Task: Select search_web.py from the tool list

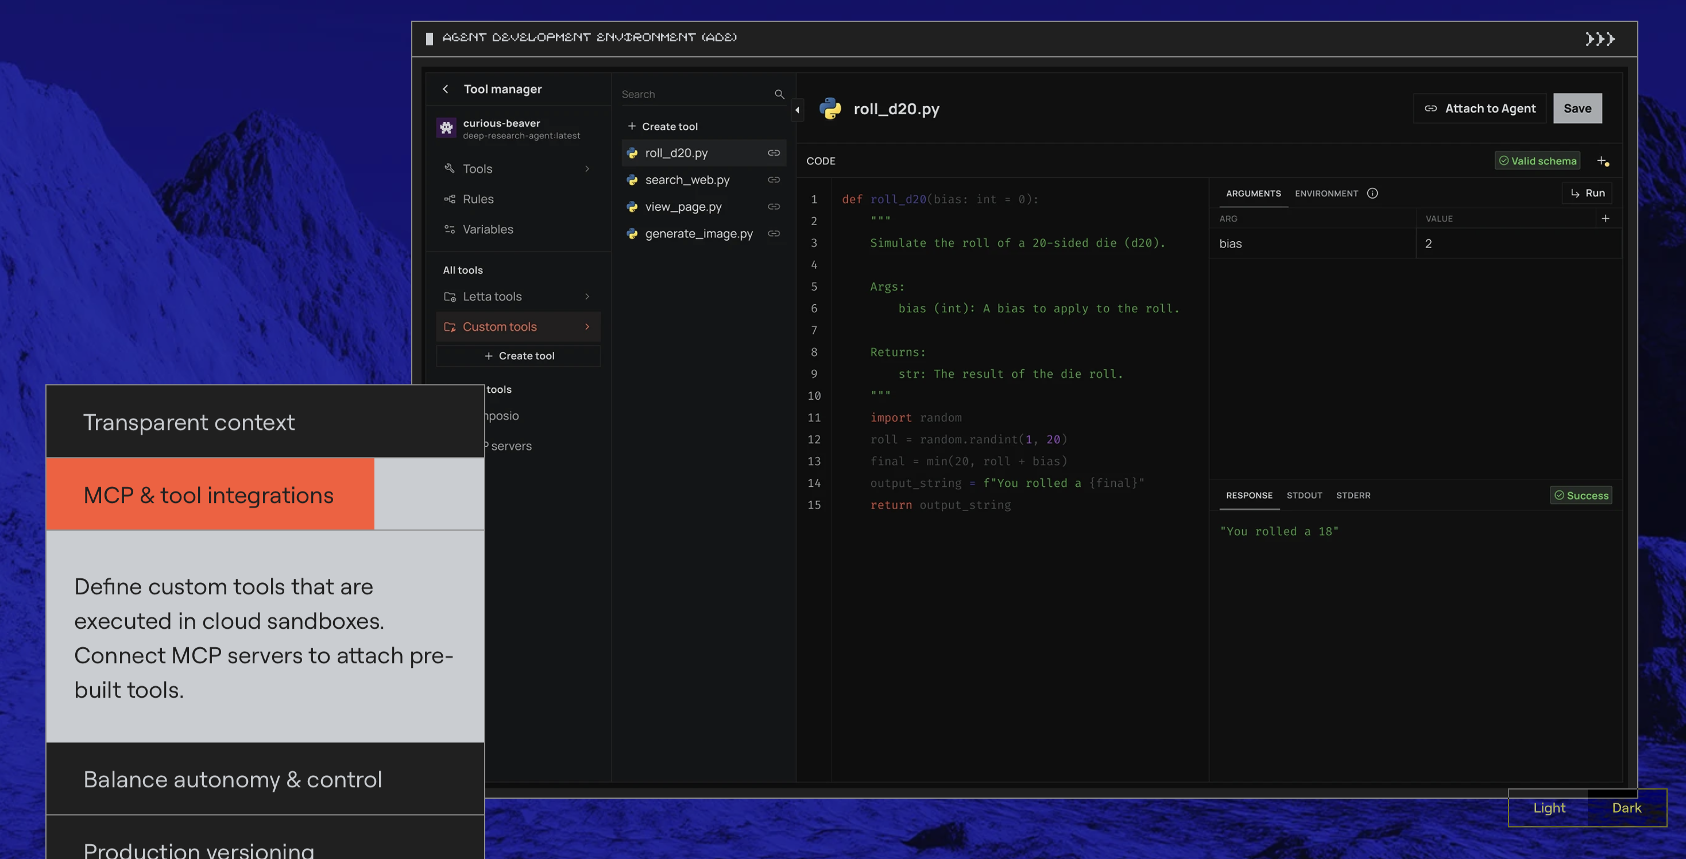Action: pos(687,179)
